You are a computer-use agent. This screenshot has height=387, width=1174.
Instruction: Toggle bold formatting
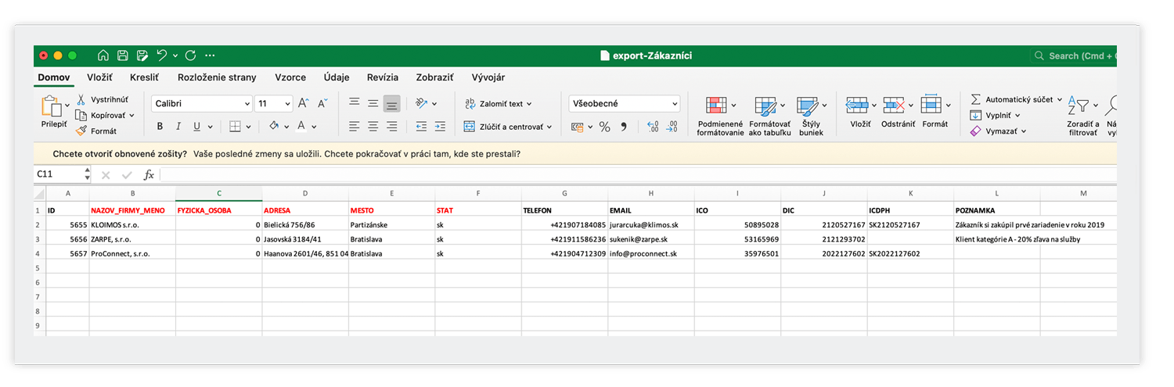pos(160,127)
